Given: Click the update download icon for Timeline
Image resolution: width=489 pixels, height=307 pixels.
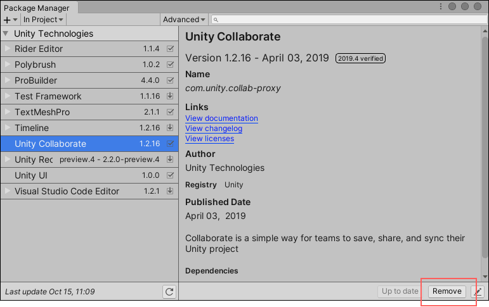Looking at the screenshot, I should pos(170,127).
